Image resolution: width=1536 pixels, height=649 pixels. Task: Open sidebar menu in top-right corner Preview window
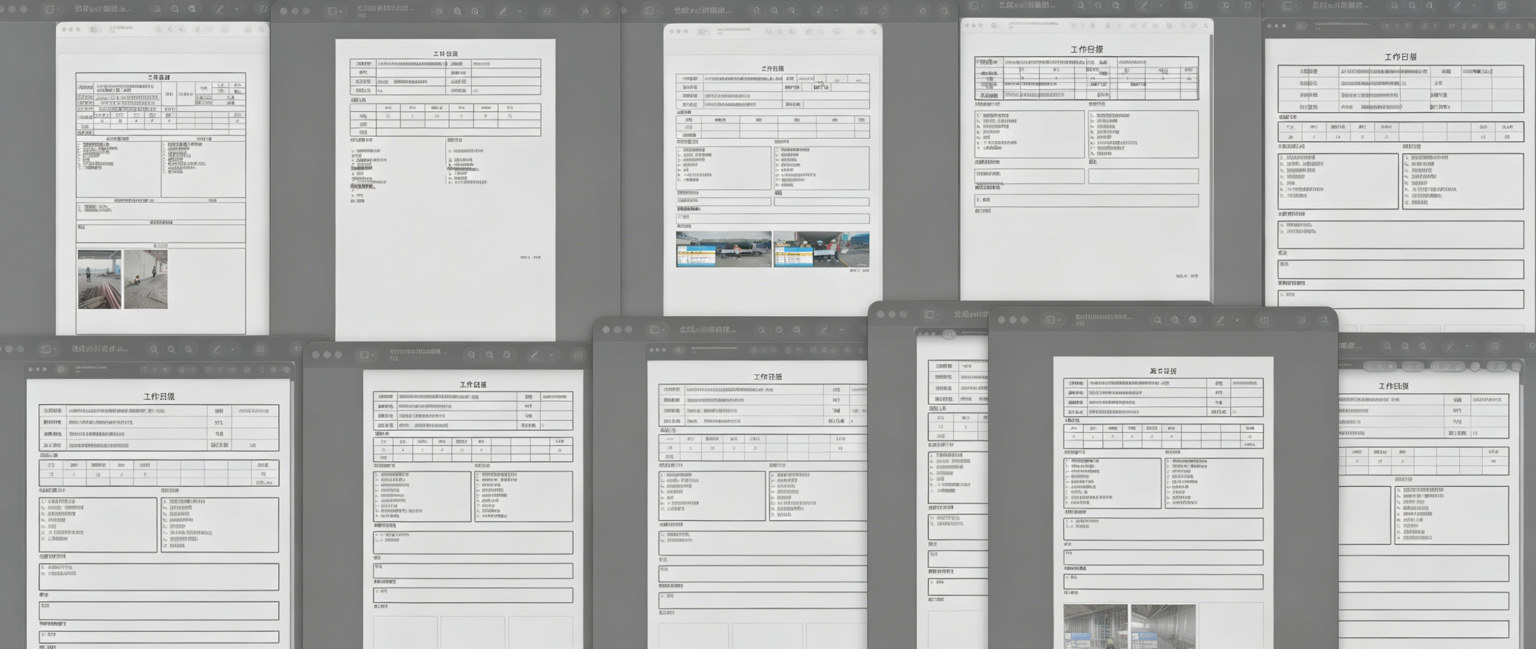coord(1290,5)
